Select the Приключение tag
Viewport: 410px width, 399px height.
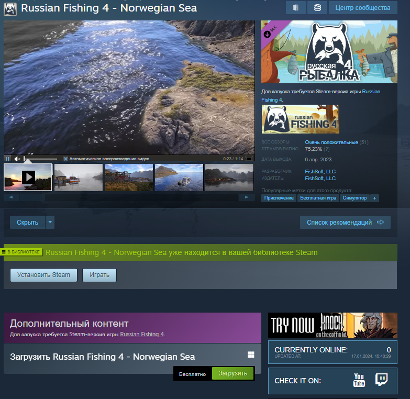[x=279, y=198]
